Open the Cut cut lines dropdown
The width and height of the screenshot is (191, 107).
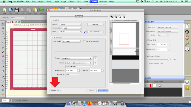click(79, 67)
